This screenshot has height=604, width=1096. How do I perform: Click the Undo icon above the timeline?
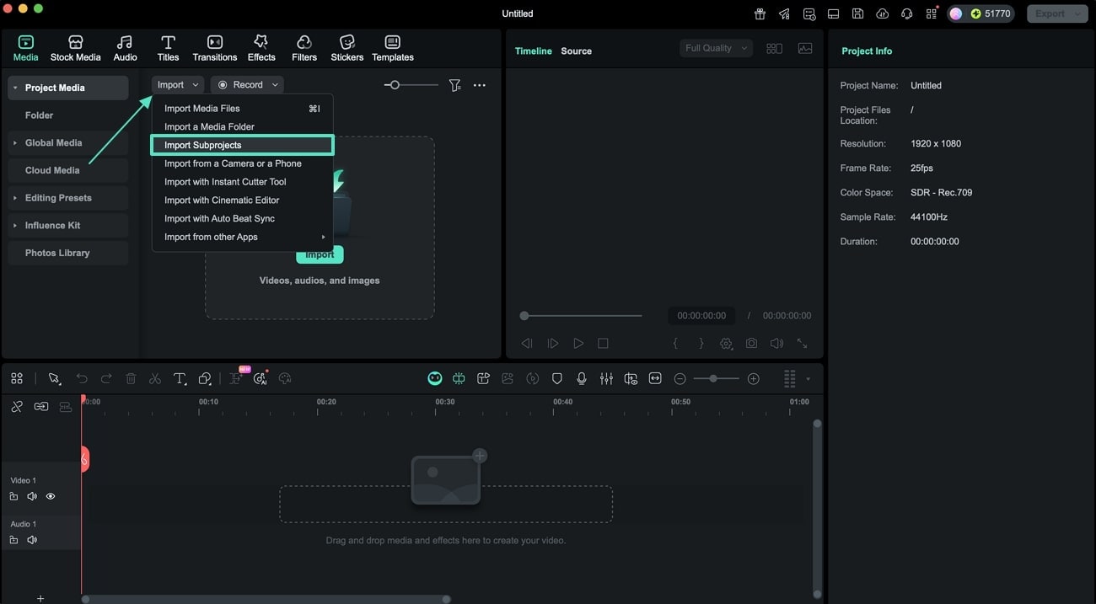pyautogui.click(x=82, y=377)
